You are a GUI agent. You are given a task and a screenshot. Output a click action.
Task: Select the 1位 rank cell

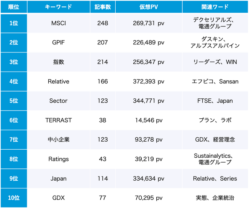point(14,23)
